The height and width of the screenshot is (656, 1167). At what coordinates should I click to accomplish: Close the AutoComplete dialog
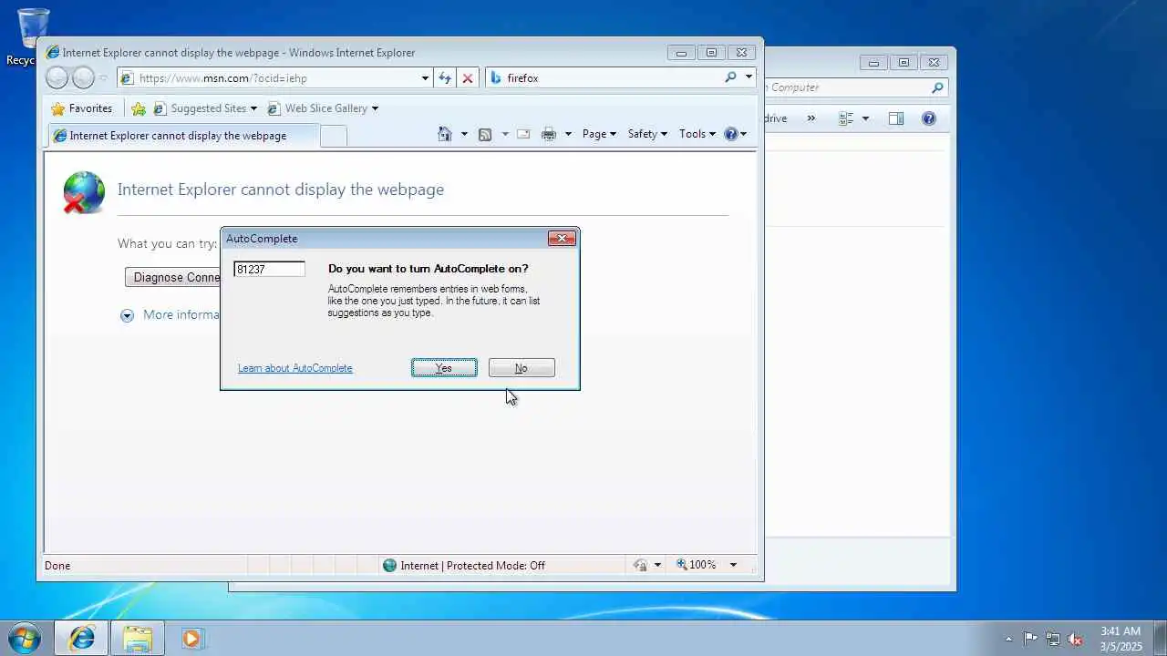[x=562, y=239]
